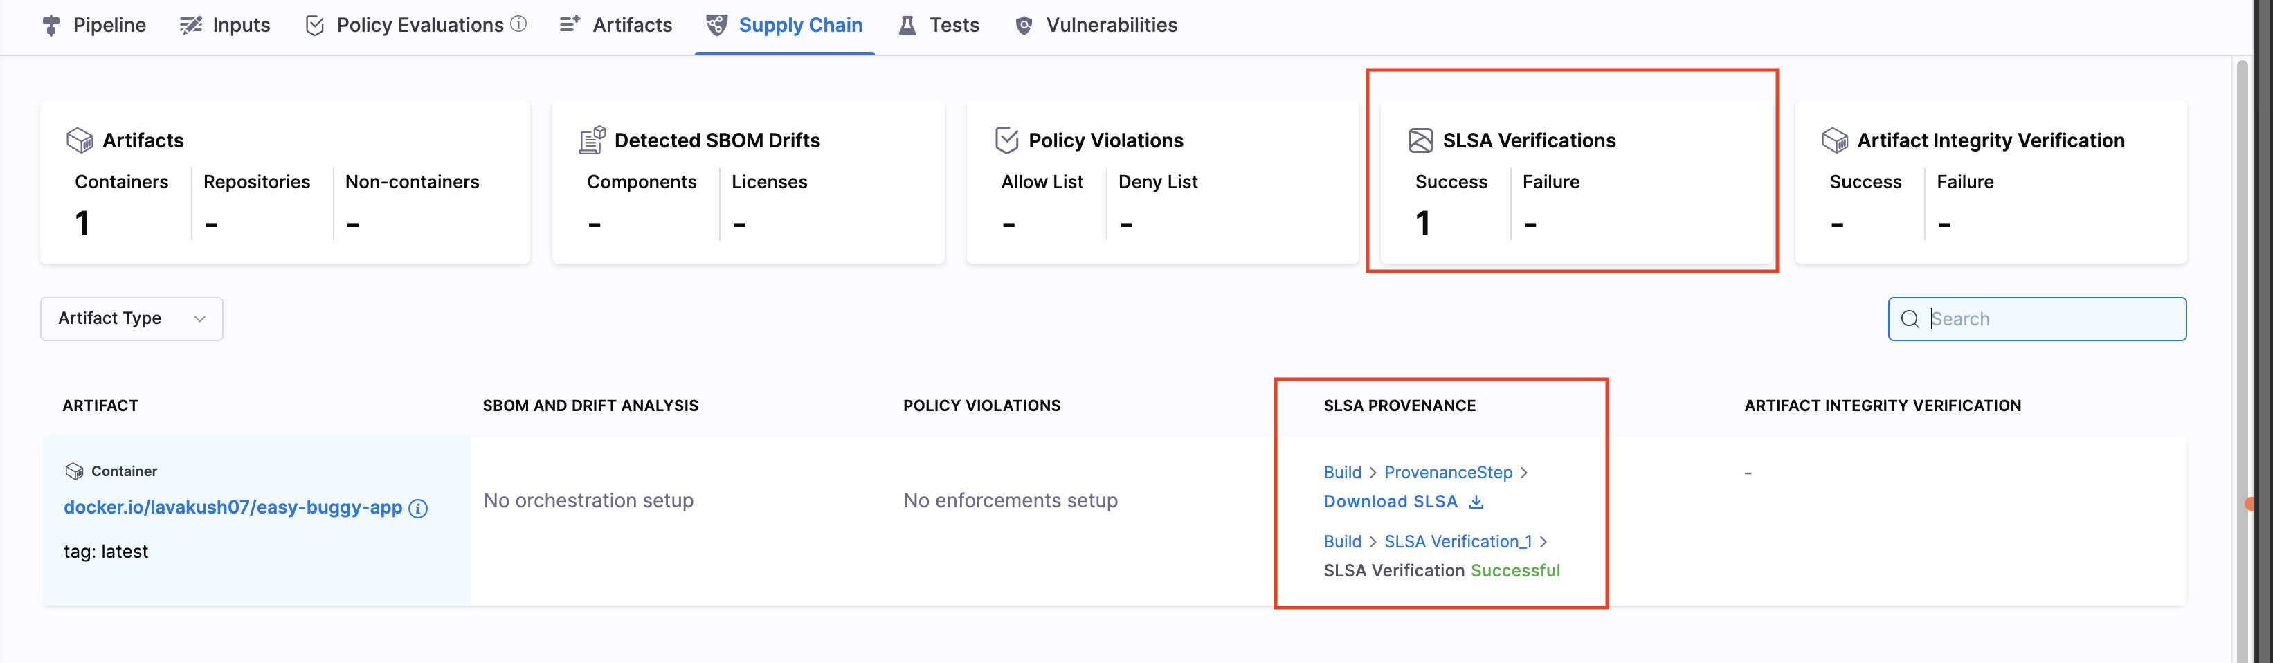Viewport: 2273px width, 663px height.
Task: Open the Artifact Type dropdown
Action: [132, 319]
